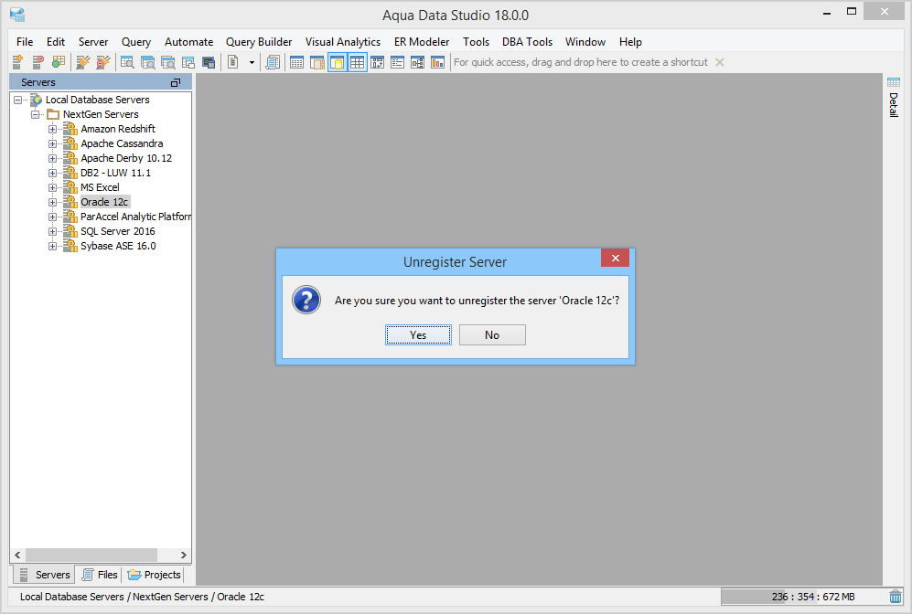
Task: Click the table with green dot toolbar icon
Action: coord(59,62)
